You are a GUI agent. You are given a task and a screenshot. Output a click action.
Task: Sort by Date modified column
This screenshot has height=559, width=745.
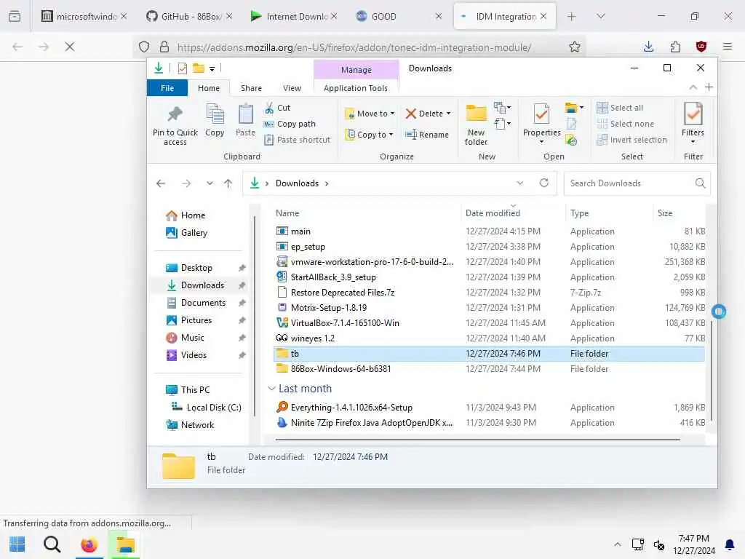[513, 213]
